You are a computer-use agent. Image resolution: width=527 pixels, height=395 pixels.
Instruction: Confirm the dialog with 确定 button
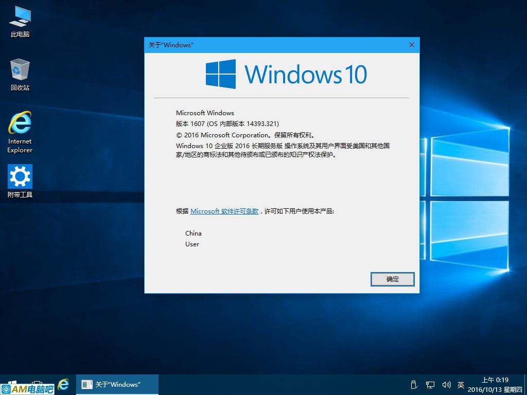pos(392,279)
